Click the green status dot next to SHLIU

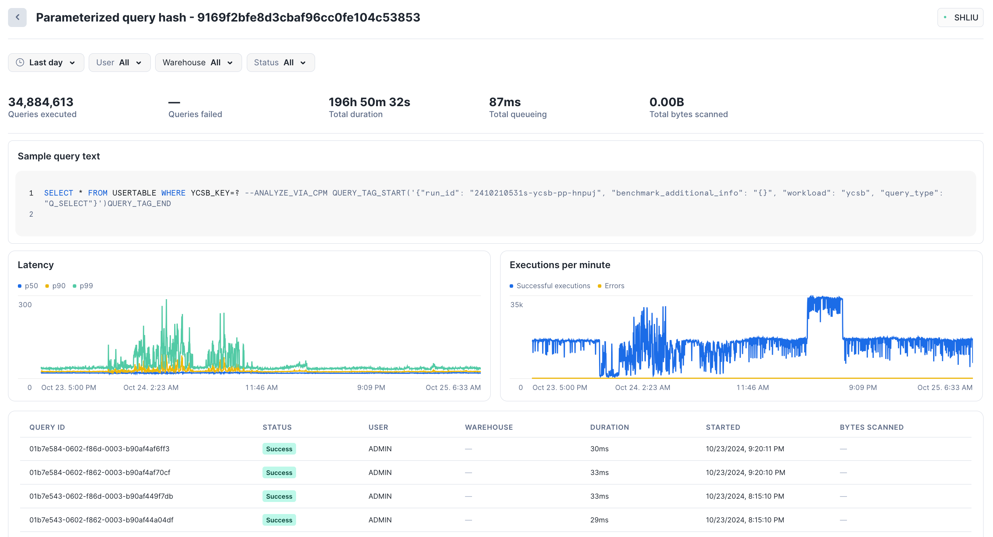coord(945,17)
